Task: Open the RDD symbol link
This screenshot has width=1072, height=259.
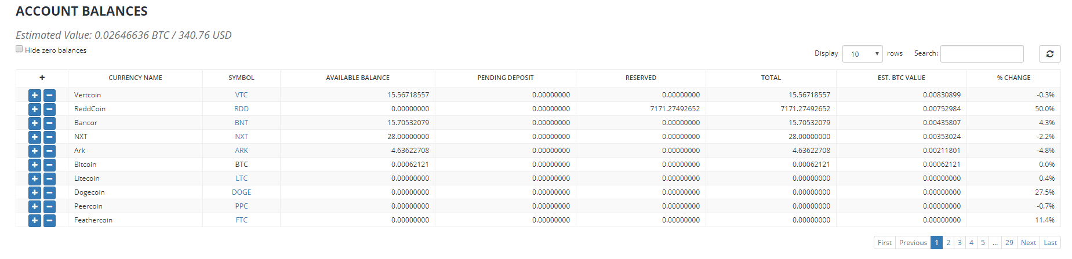Action: click(x=241, y=109)
